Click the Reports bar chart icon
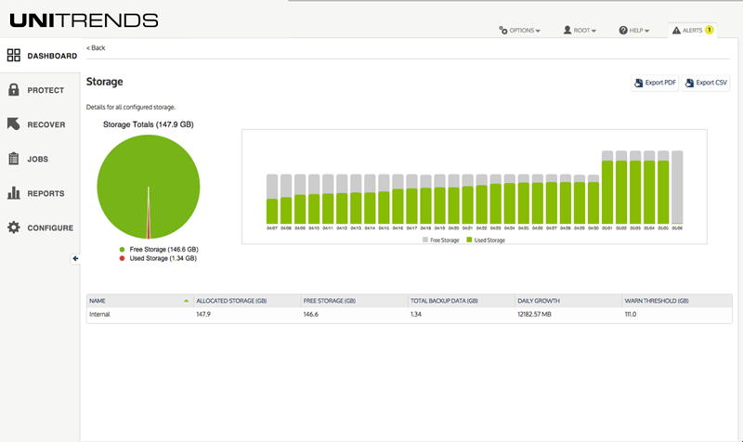 14,193
